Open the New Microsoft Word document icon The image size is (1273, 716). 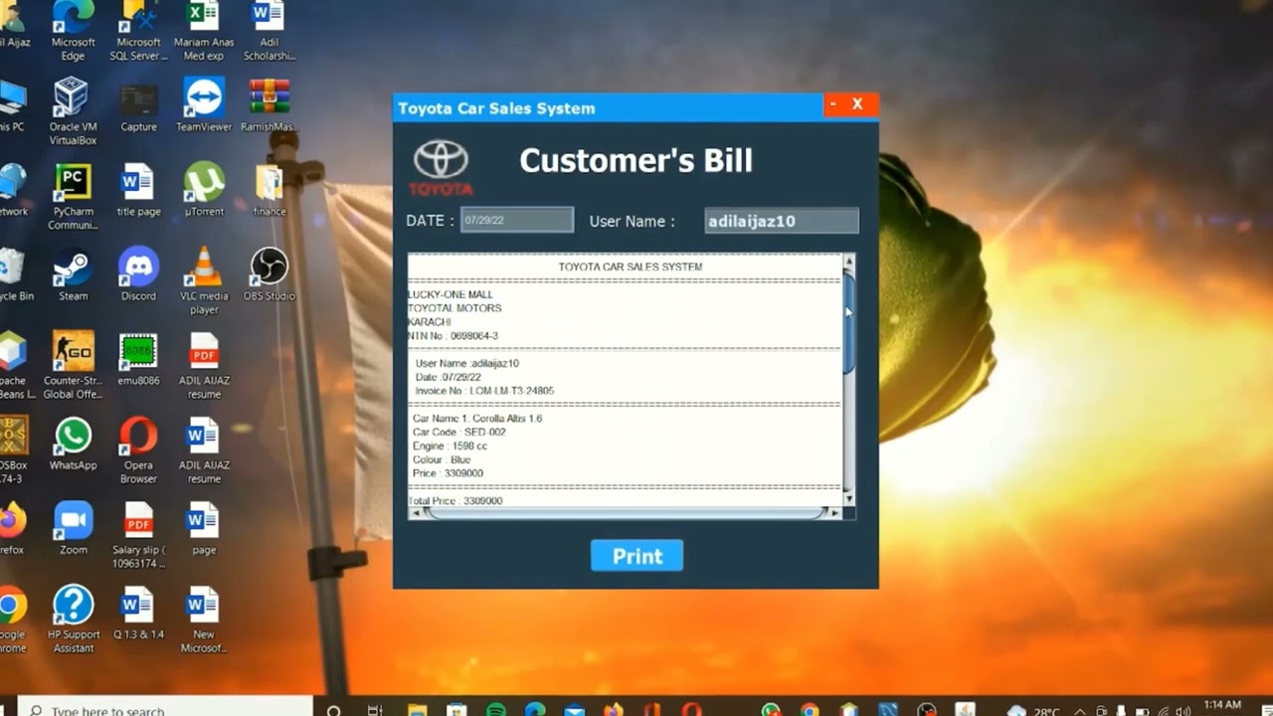204,619
